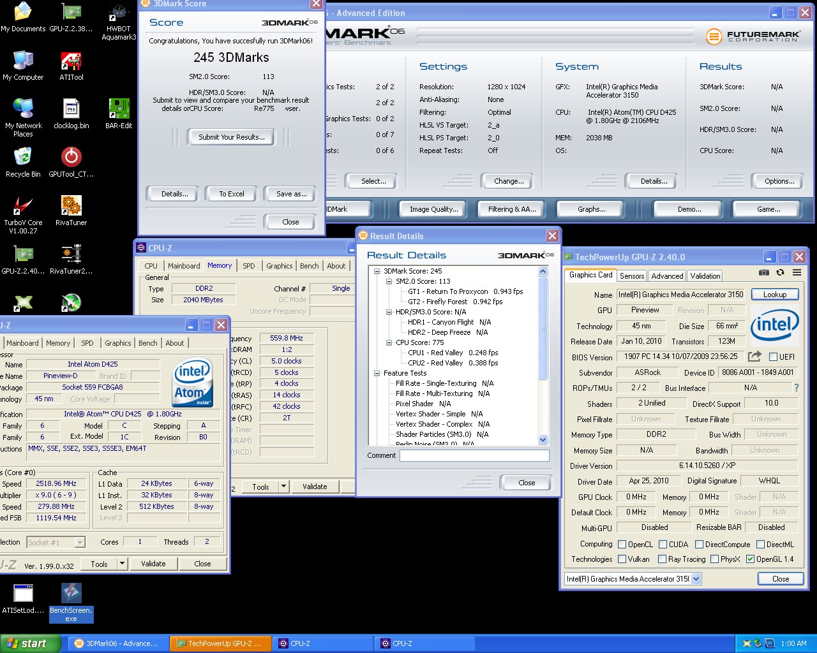Open GPU-Z.2.40 desktop icon

click(23, 260)
